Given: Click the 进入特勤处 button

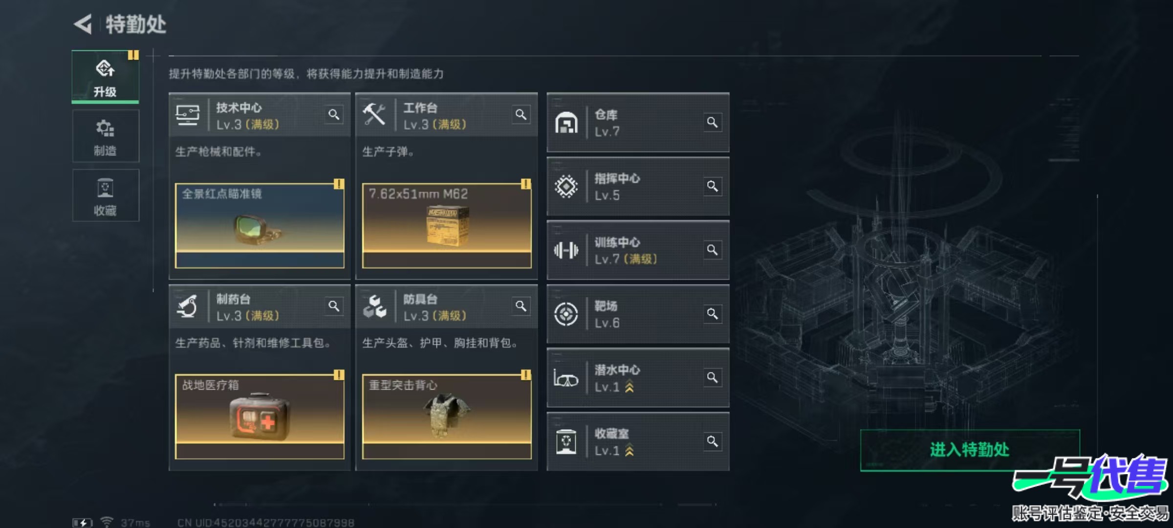Looking at the screenshot, I should pyautogui.click(x=970, y=450).
